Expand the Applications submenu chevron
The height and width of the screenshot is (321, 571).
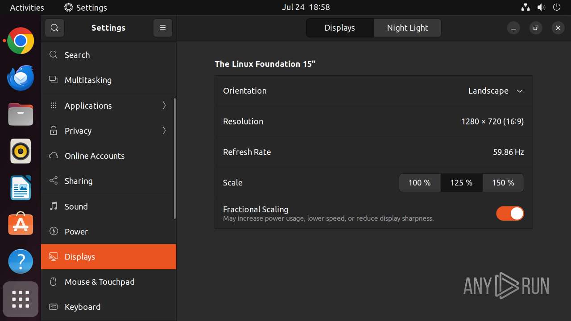(164, 105)
